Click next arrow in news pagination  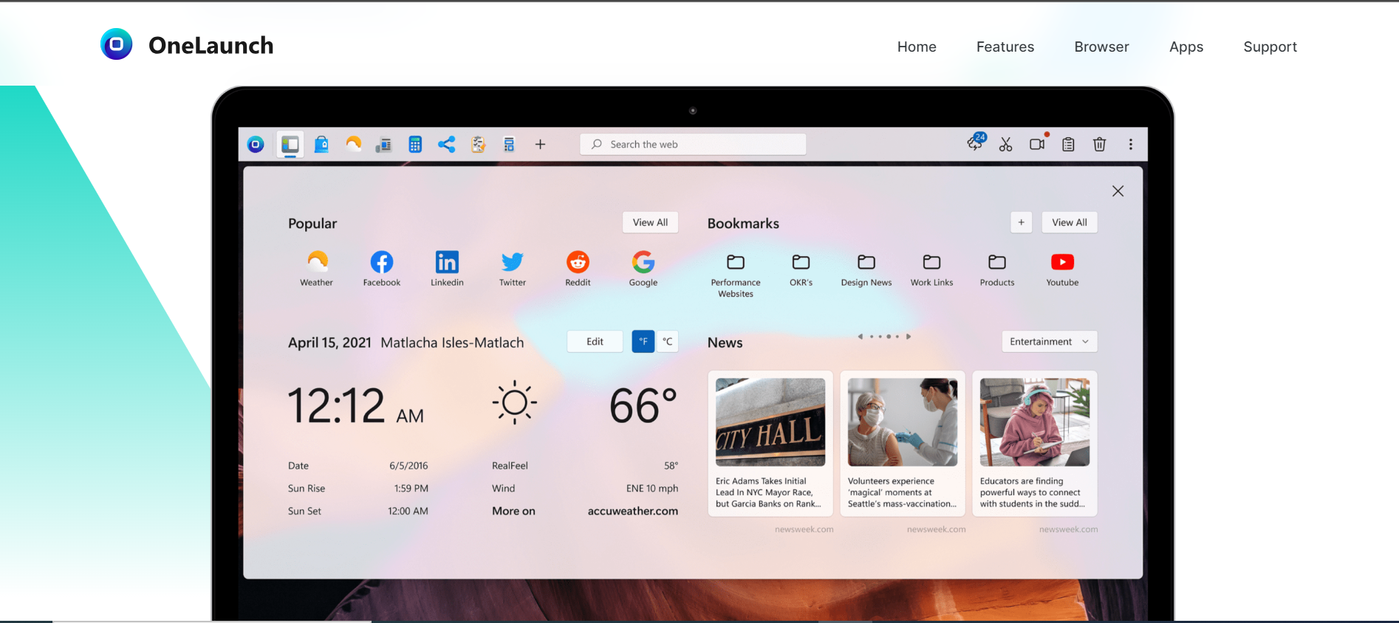[909, 337]
